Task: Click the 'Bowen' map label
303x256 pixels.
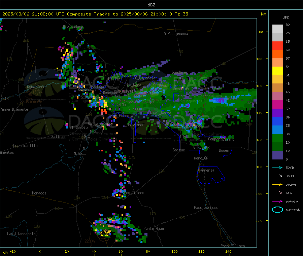Action: coord(224,150)
